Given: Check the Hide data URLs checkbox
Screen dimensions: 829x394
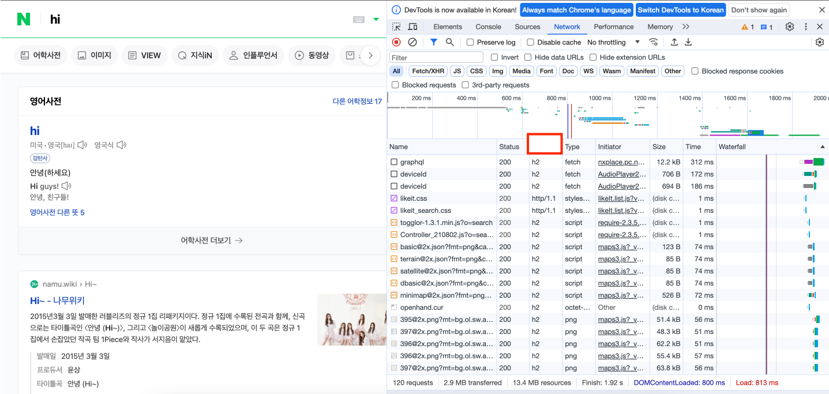Looking at the screenshot, I should click(528, 57).
